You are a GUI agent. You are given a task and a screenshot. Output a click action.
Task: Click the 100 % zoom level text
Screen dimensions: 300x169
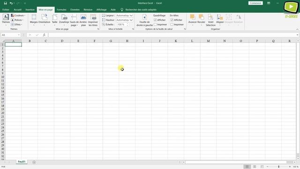coord(295,167)
